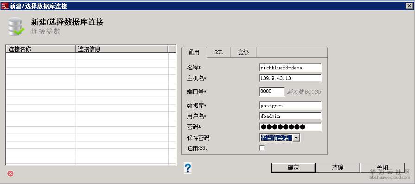Click the app icon in title bar
The height and width of the screenshot is (184, 415).
click(x=5, y=6)
